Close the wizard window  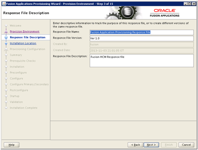pos(194,4)
